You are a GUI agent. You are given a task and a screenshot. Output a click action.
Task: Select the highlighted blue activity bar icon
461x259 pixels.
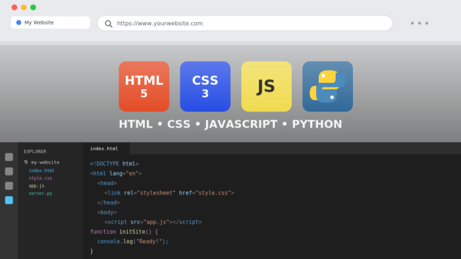click(9, 200)
